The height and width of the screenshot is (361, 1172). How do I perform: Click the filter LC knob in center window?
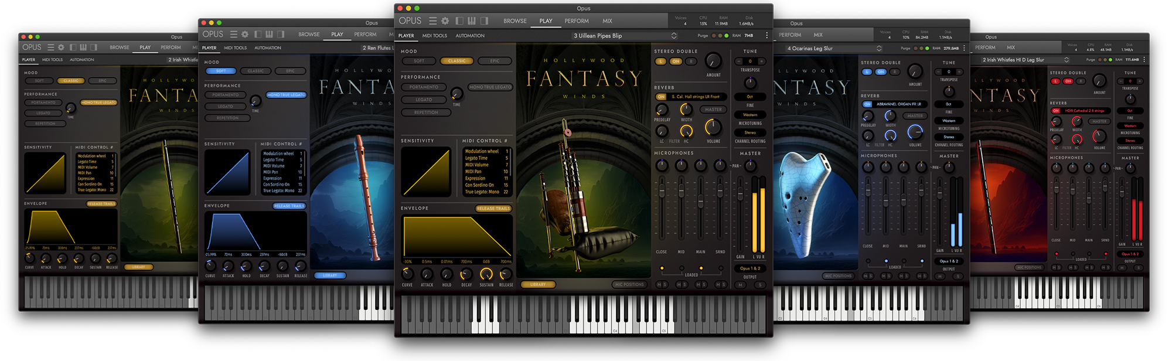point(662,131)
